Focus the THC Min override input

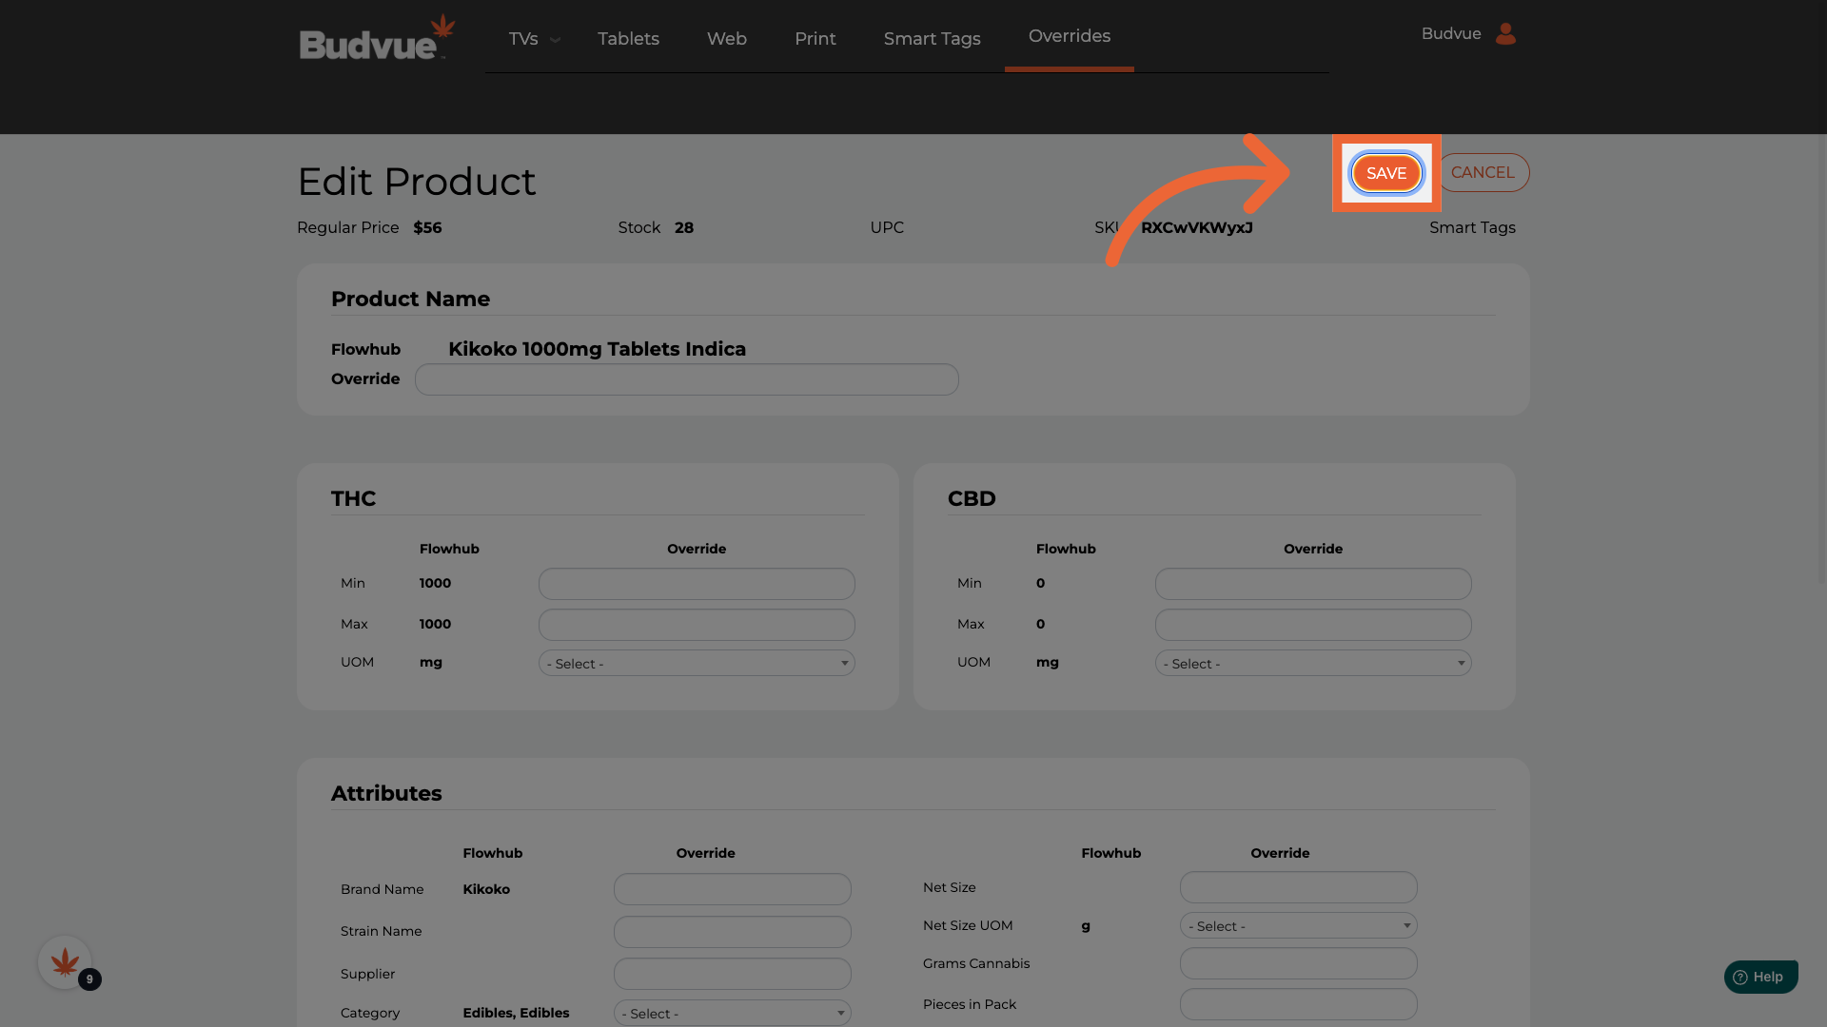pyautogui.click(x=697, y=584)
